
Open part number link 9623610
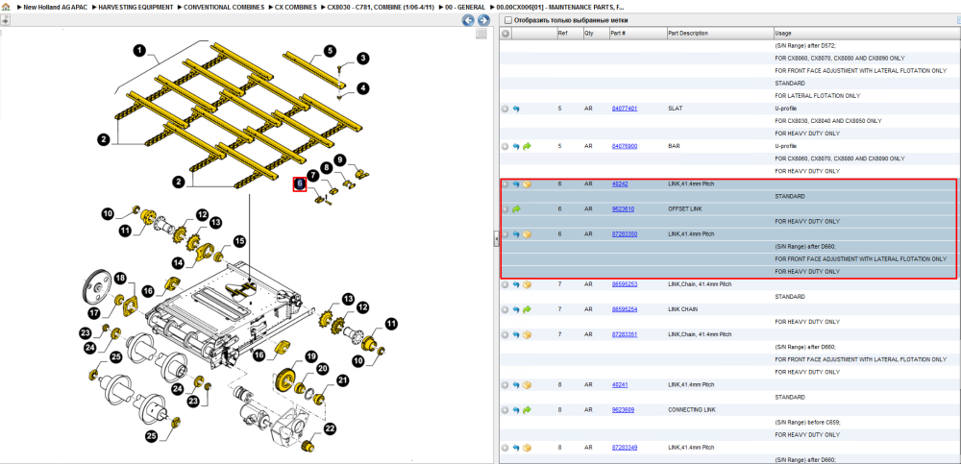point(623,209)
